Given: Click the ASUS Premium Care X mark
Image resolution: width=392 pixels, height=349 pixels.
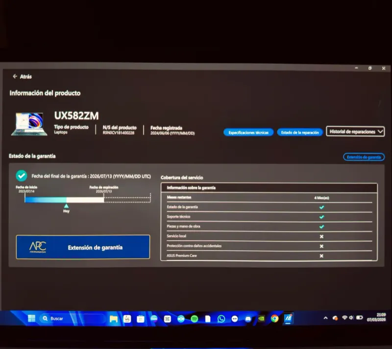Looking at the screenshot, I should pyautogui.click(x=321, y=256).
